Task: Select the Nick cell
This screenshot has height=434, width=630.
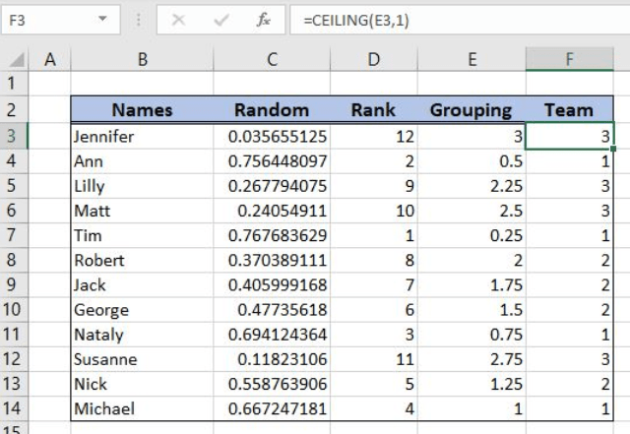Action: click(x=142, y=384)
